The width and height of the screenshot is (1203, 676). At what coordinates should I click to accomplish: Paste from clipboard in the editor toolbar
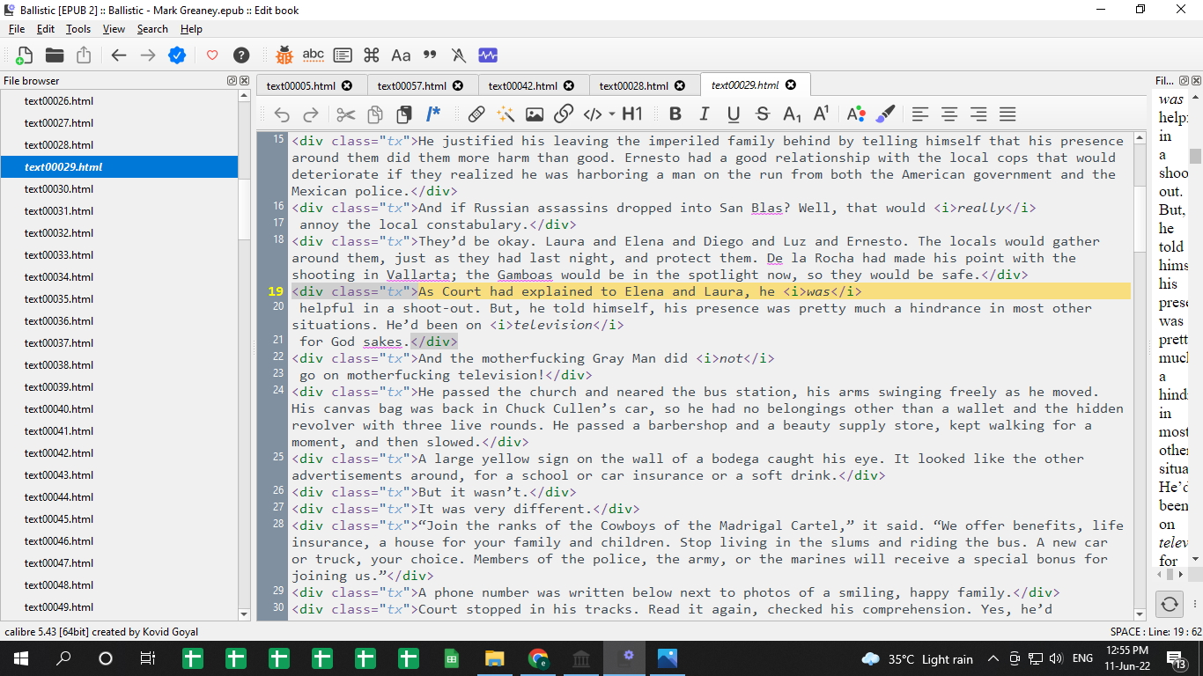coord(404,114)
